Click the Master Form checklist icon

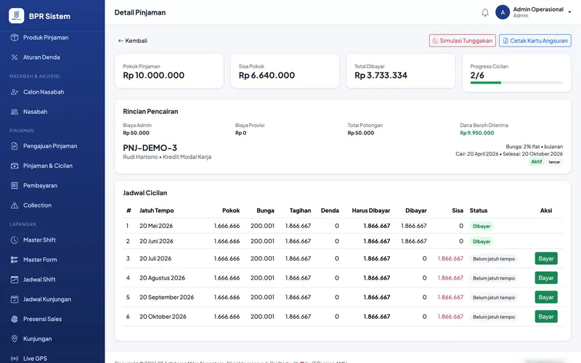pos(15,260)
